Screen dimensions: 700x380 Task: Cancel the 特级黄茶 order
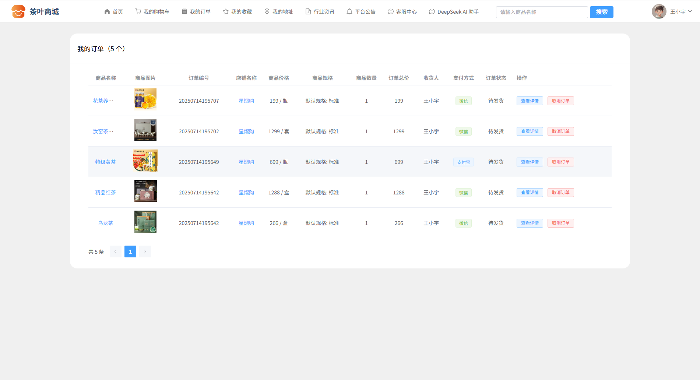[560, 162]
